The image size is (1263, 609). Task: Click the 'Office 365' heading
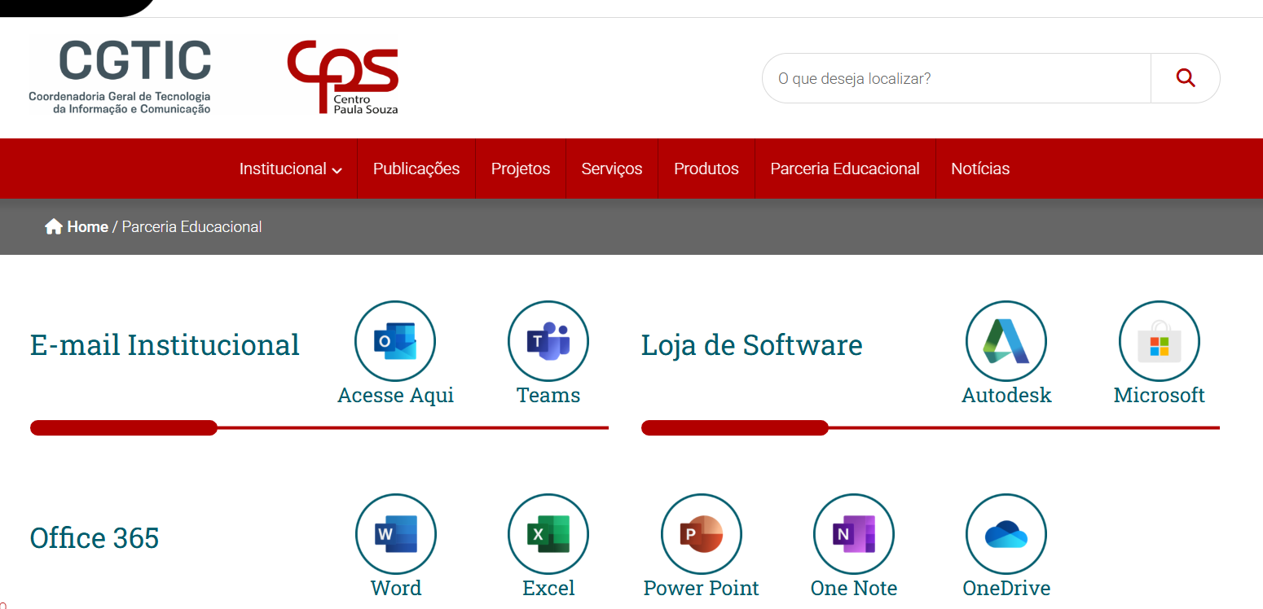click(x=95, y=538)
